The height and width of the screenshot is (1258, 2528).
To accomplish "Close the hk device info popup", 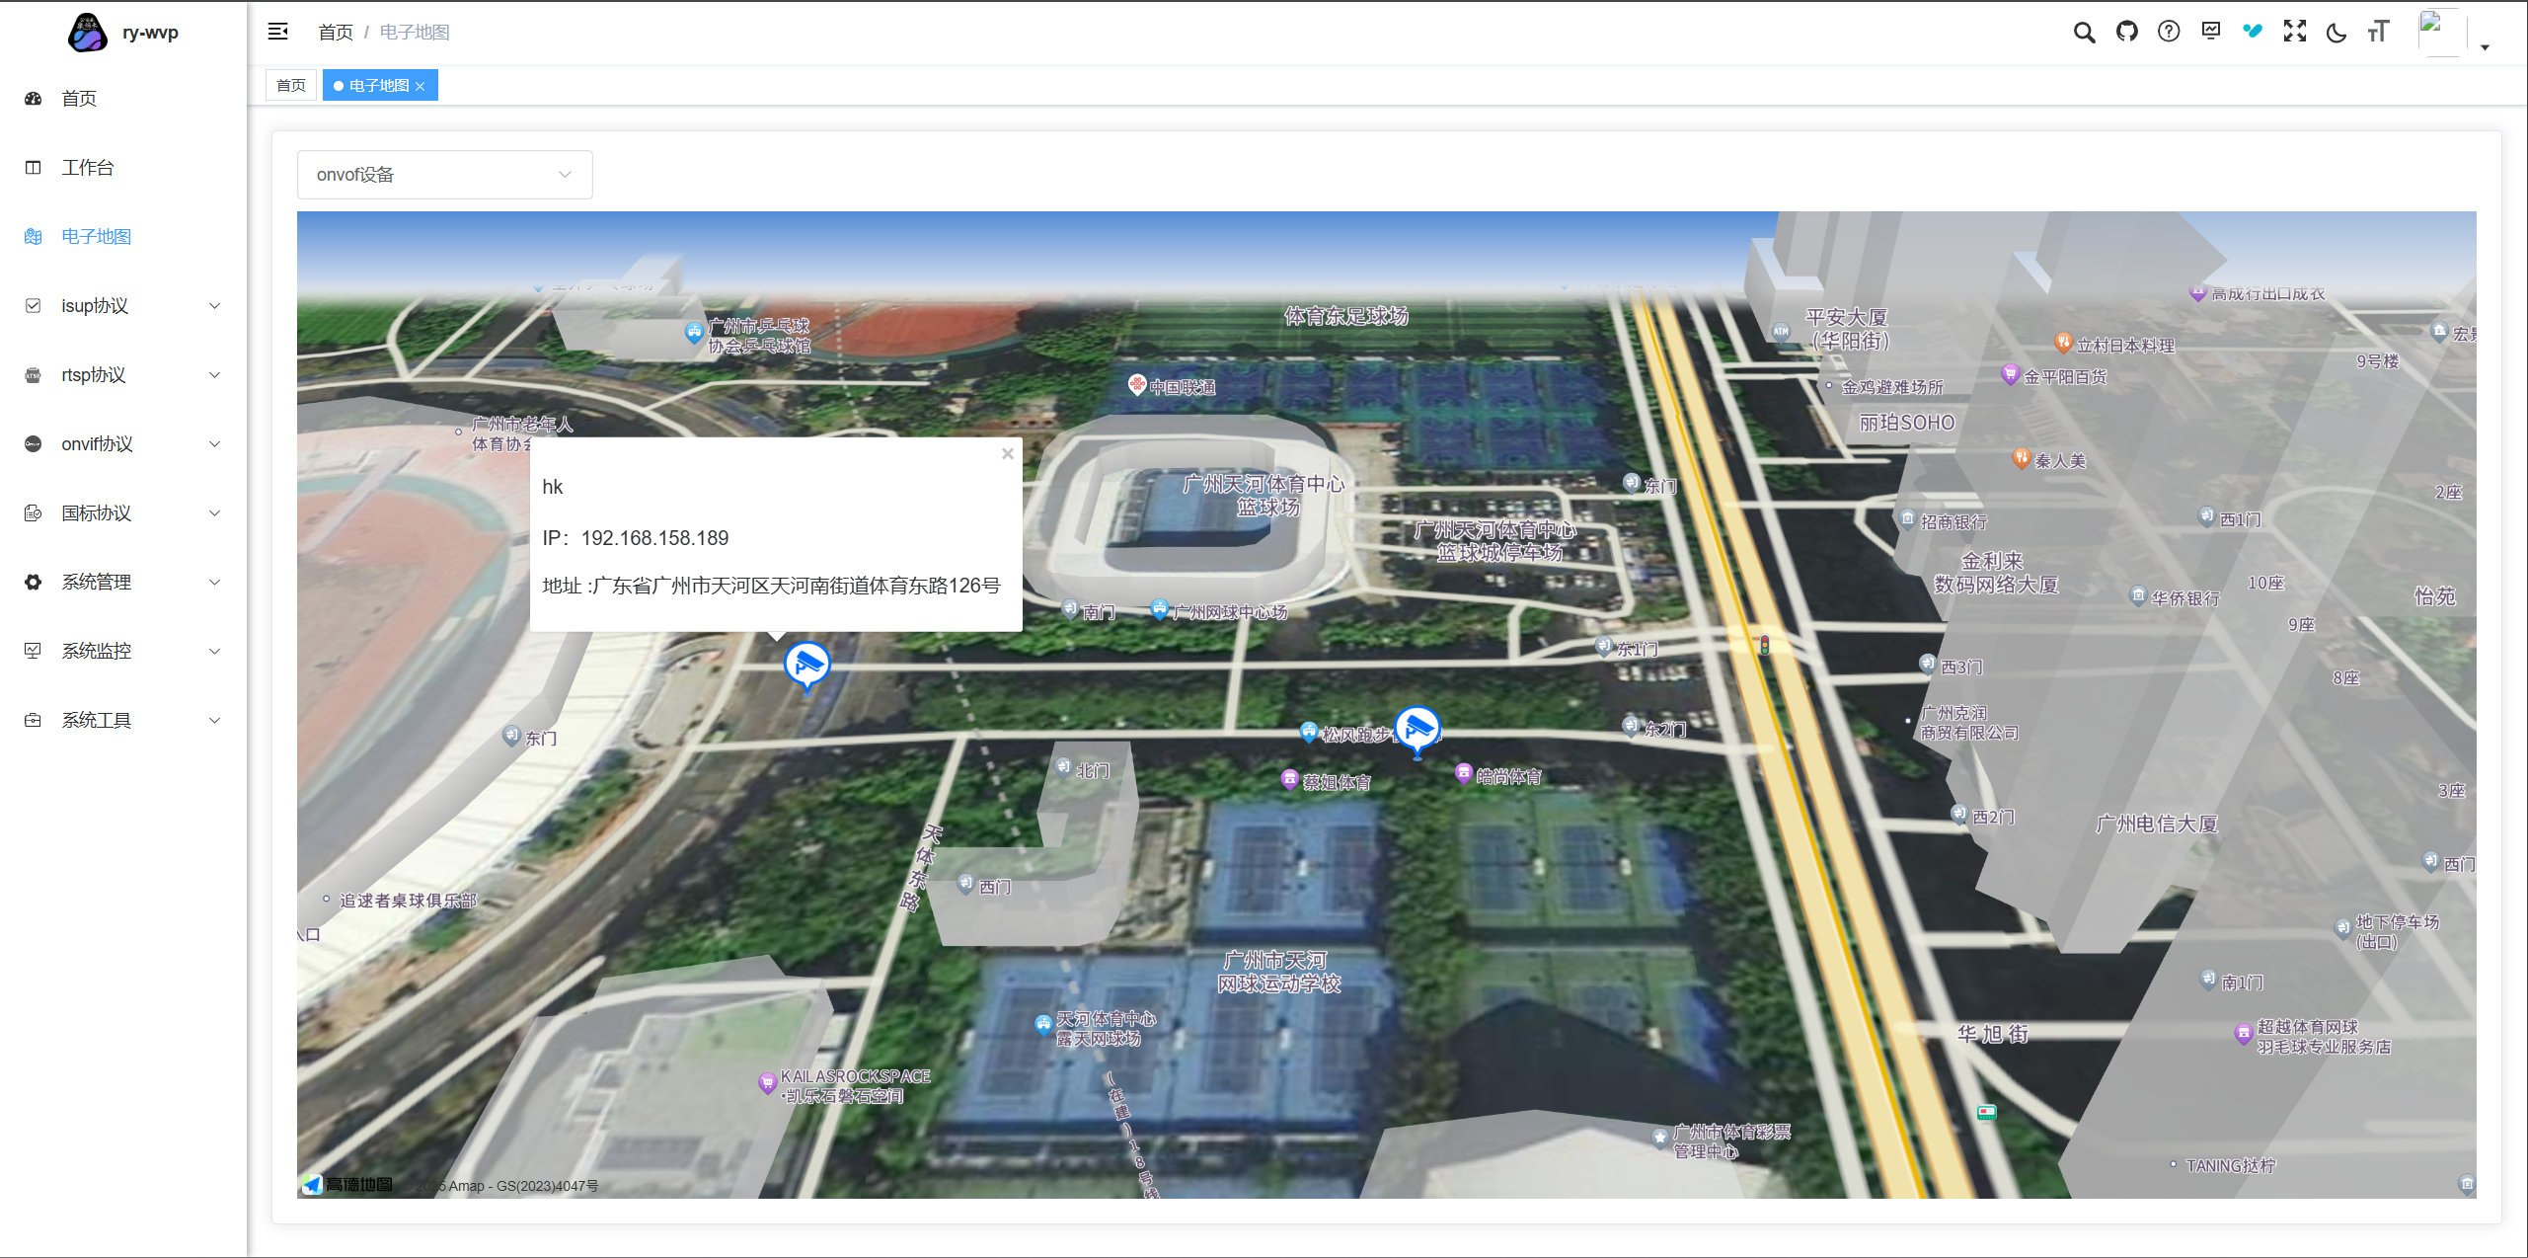I will (1008, 453).
